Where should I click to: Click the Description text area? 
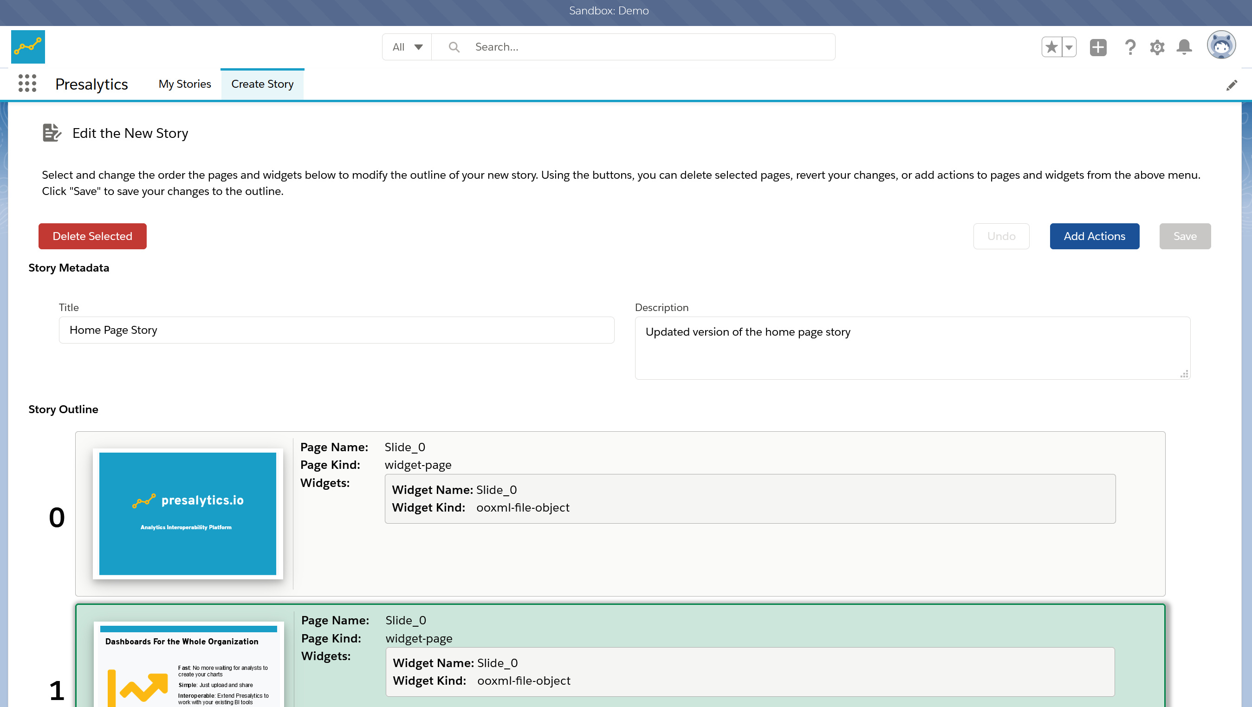(x=912, y=348)
